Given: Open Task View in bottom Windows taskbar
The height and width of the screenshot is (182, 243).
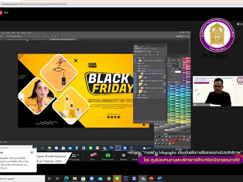Looking at the screenshot, I should (x=57, y=178).
